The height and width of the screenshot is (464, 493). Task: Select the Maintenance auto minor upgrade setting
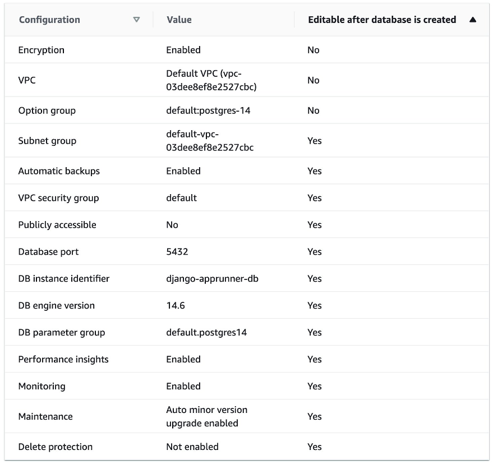pos(206,416)
